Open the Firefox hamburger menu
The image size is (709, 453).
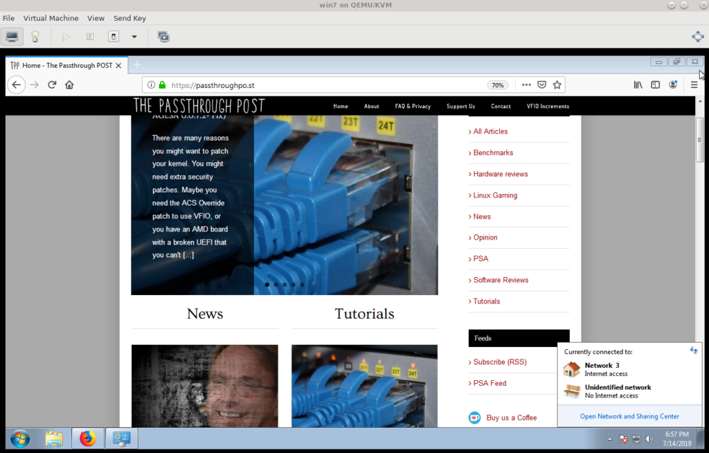693,85
